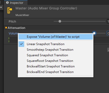
Task: Click the Audio Mixer Group Controller icon
Action: tap(10, 10)
